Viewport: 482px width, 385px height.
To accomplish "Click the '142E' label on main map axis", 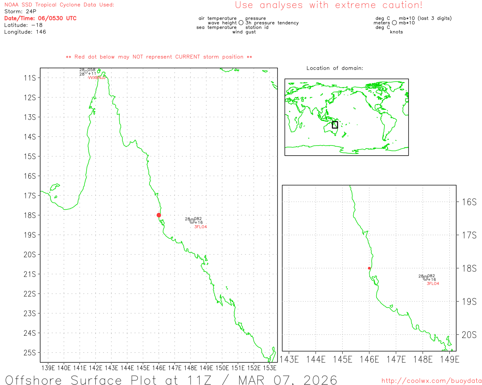I will point(96,368).
